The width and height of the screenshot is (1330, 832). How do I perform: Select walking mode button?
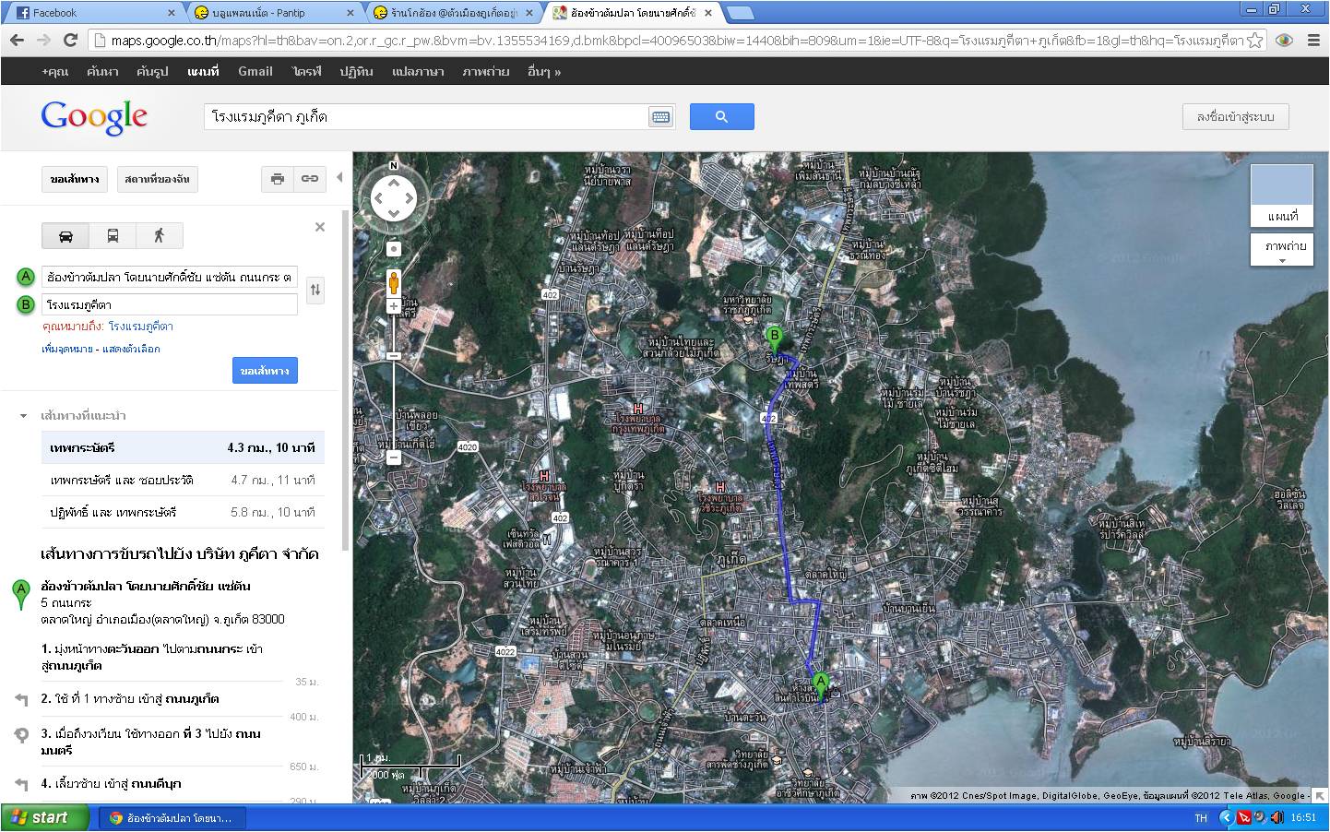(x=159, y=236)
